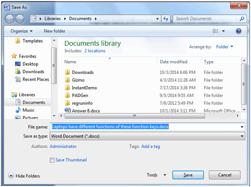Click the 2 locations link
This screenshot has height=187, width=251.
[95, 51]
